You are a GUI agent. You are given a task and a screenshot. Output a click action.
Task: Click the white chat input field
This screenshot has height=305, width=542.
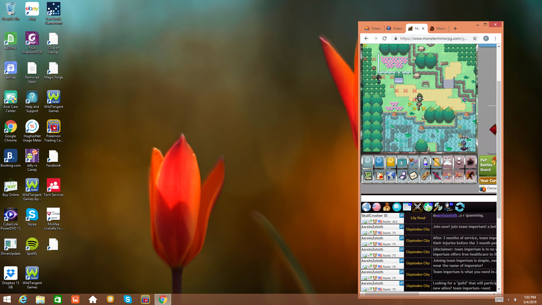[x=428, y=198]
